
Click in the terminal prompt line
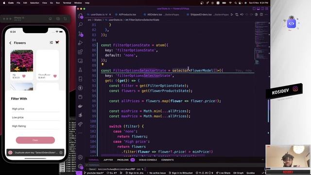pos(117,169)
